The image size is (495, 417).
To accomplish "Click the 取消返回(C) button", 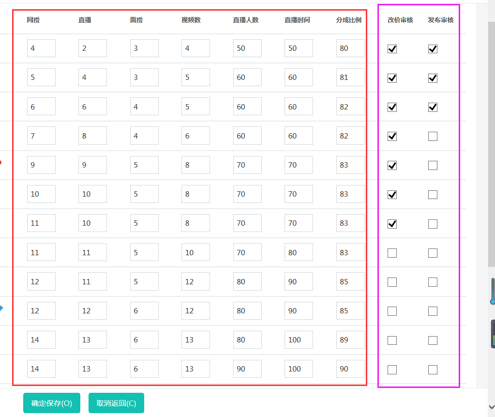I will (x=116, y=402).
